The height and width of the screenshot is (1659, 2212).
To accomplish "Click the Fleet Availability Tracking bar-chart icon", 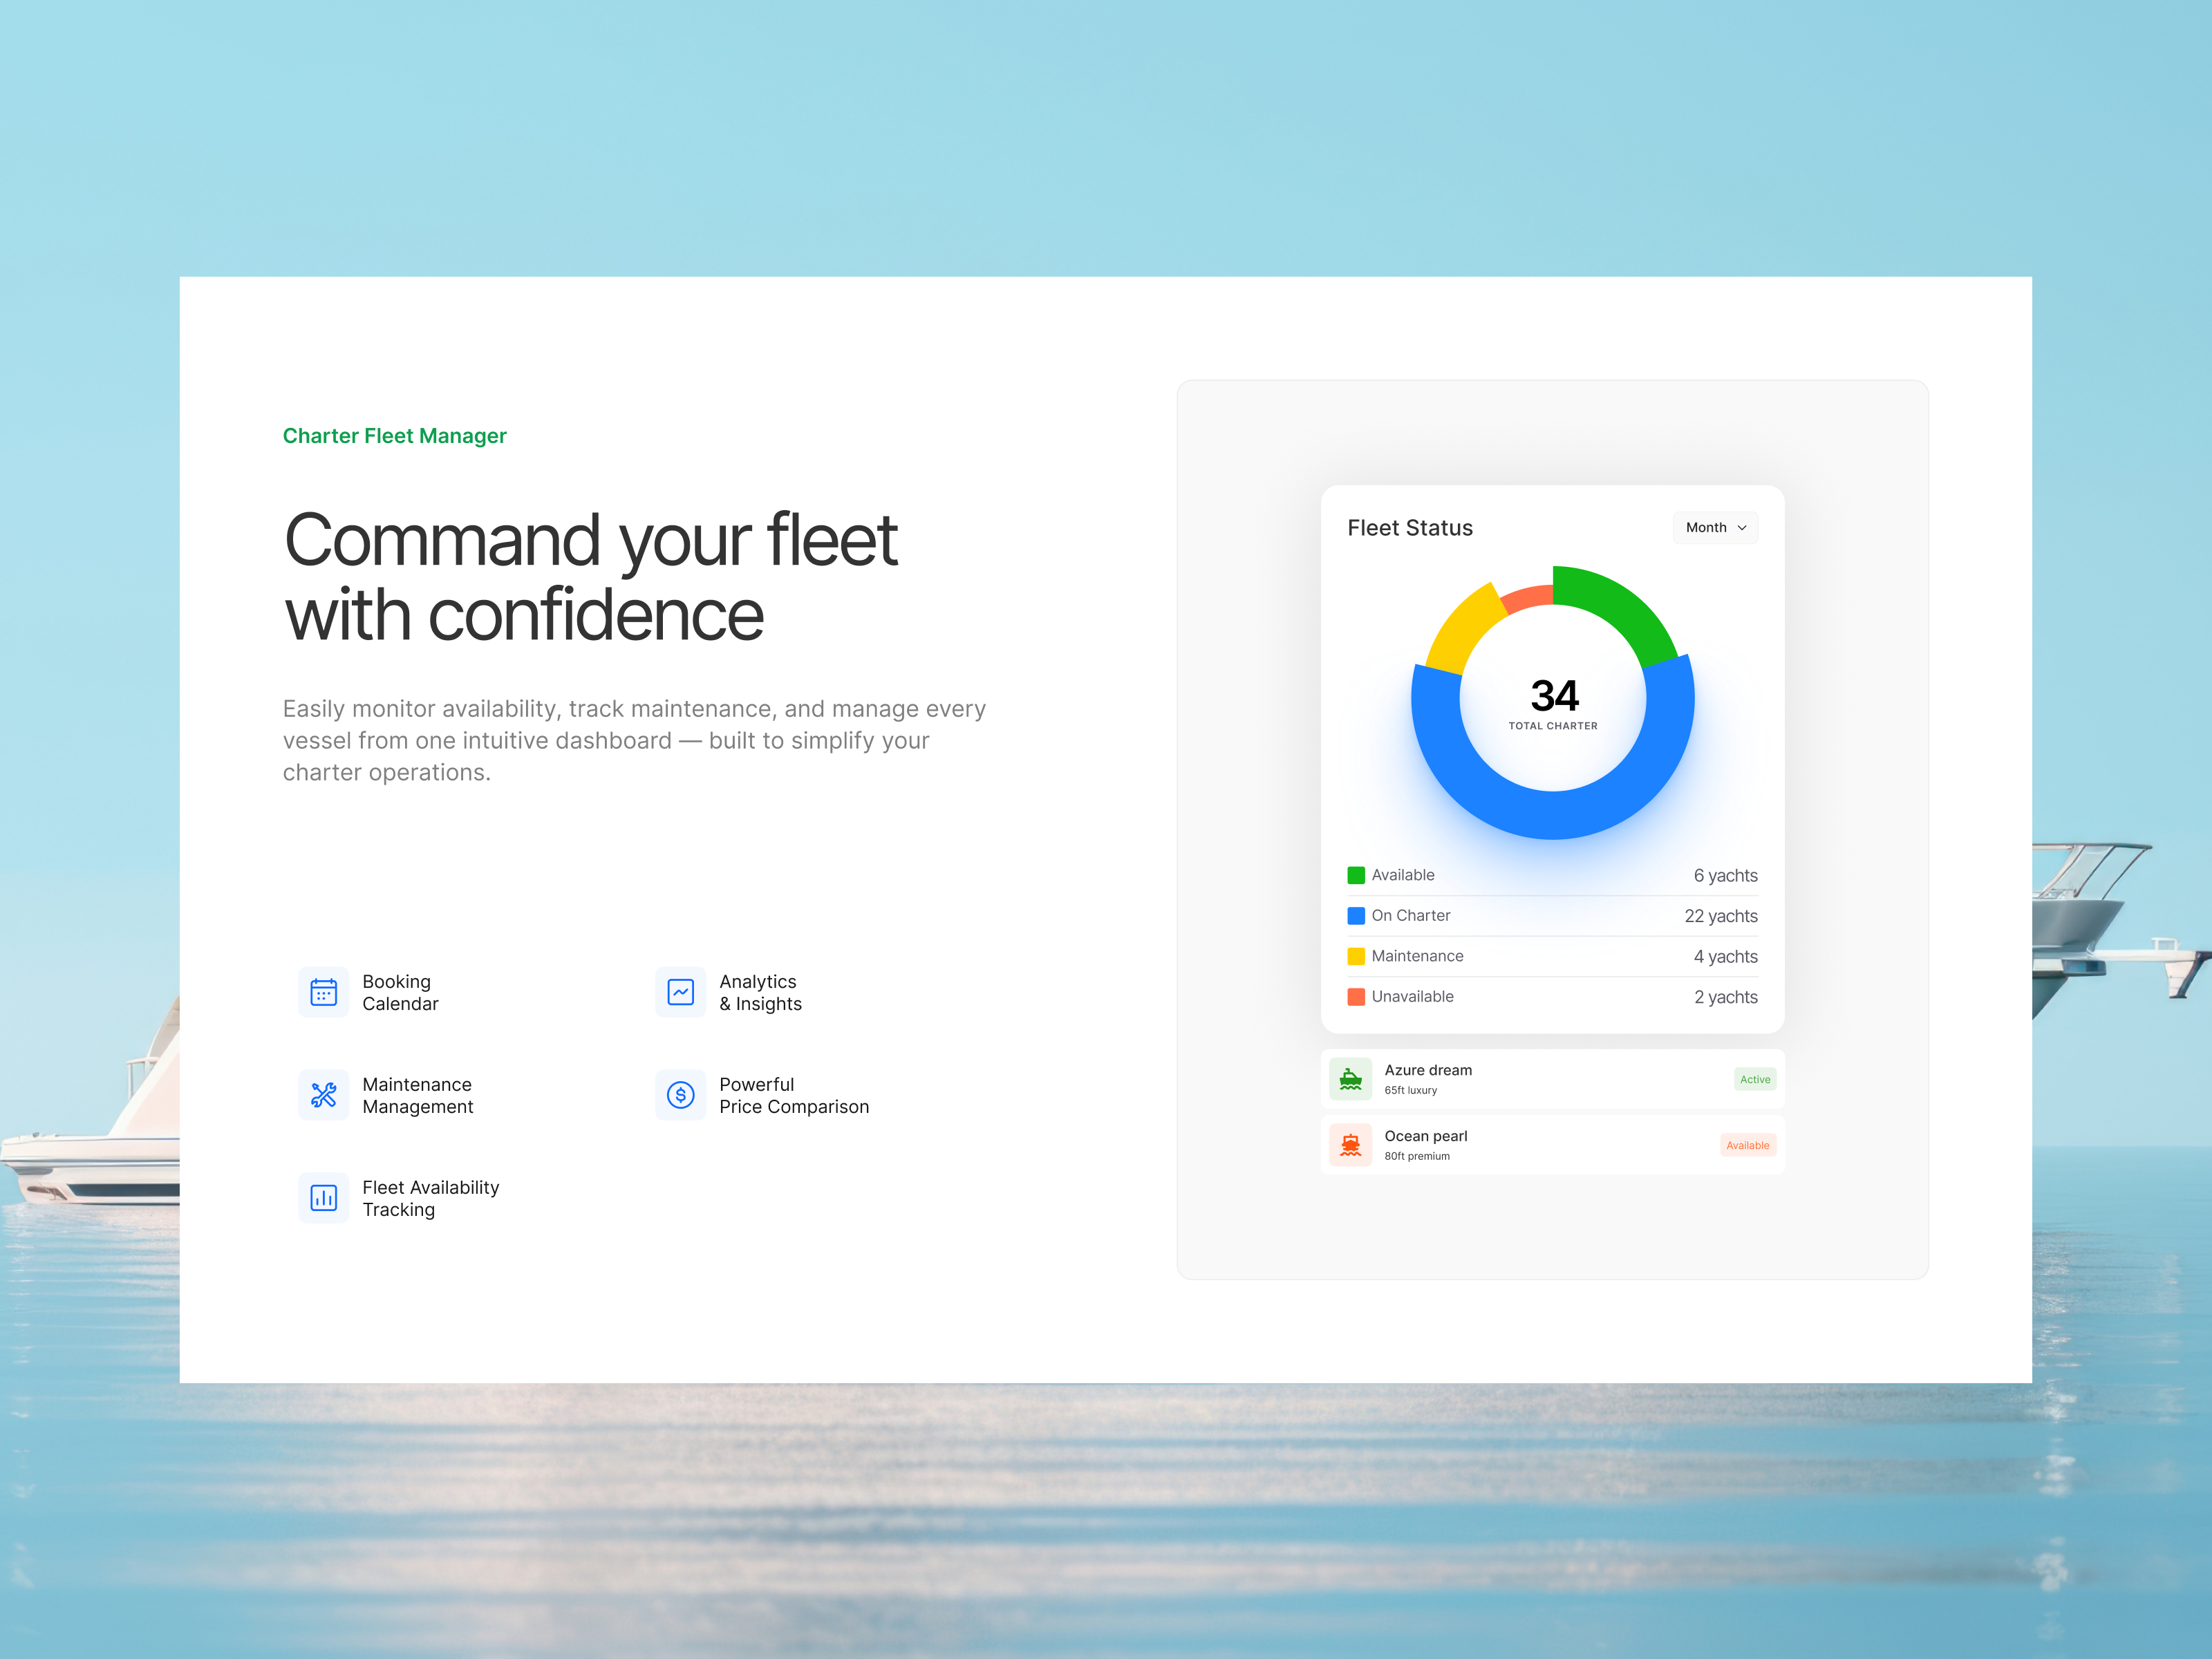I will [323, 1198].
